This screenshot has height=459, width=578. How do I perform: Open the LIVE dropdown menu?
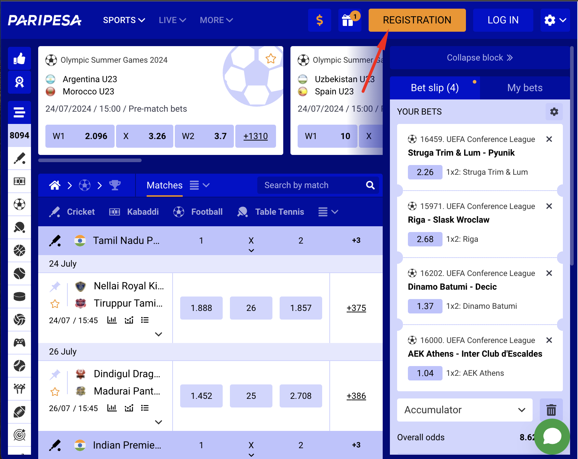[172, 20]
